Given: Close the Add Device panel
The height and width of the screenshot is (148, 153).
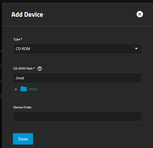Looking at the screenshot, I should tap(140, 14).
